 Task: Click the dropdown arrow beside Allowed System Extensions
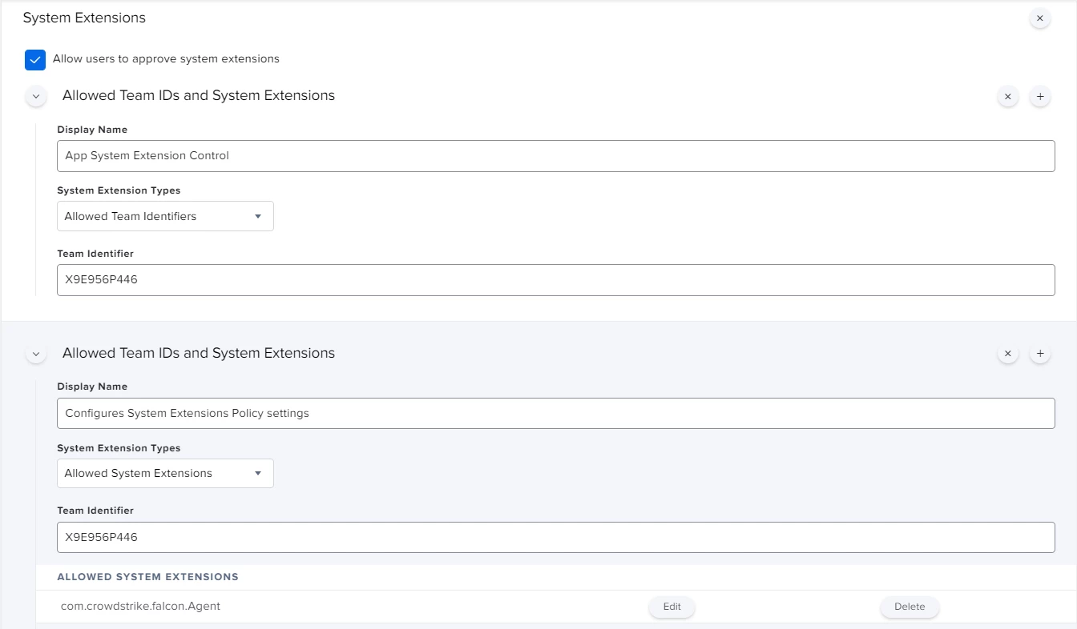coord(258,473)
